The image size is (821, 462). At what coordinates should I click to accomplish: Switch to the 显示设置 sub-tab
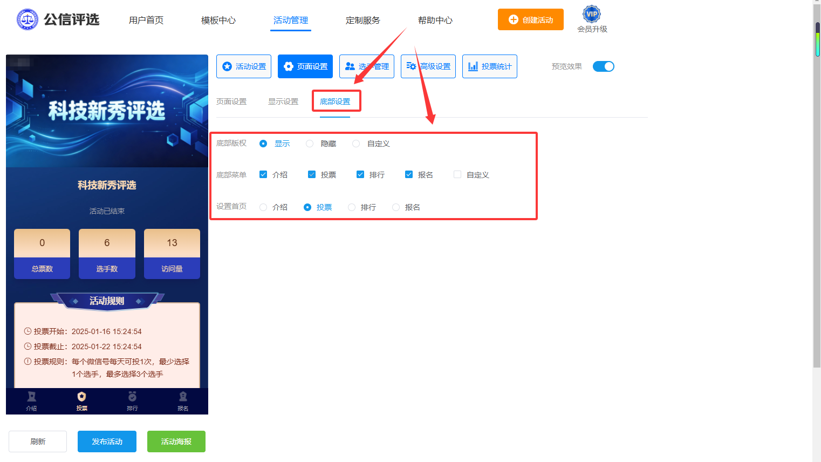tap(283, 101)
